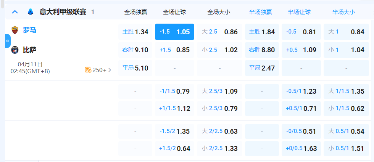374x162 pixels.
Task: Pick half-time handicap -0.5 at 0.81
Action: click(x=301, y=32)
